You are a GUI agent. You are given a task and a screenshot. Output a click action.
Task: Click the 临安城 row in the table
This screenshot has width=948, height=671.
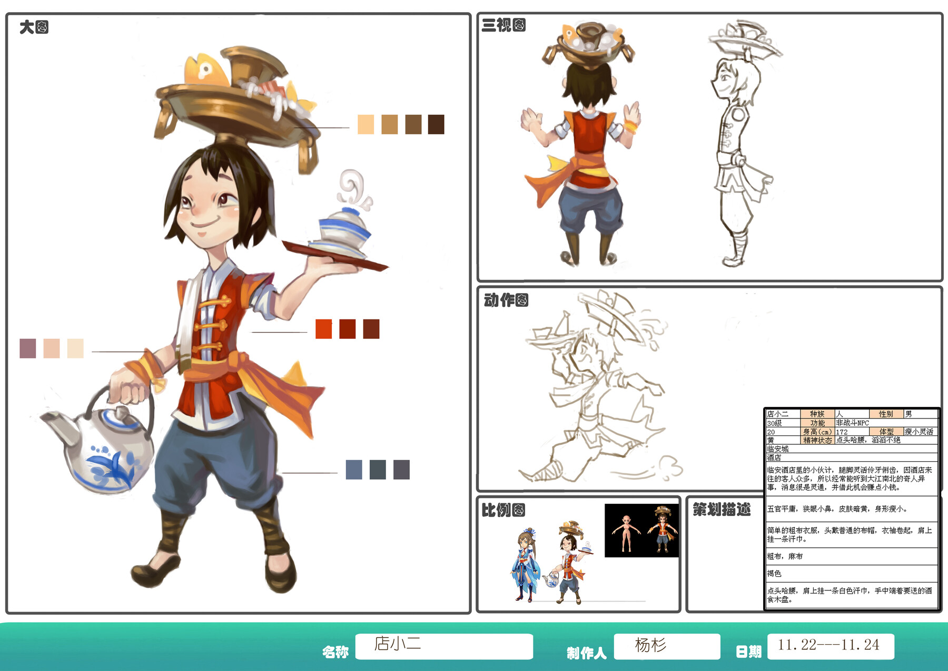(852, 449)
